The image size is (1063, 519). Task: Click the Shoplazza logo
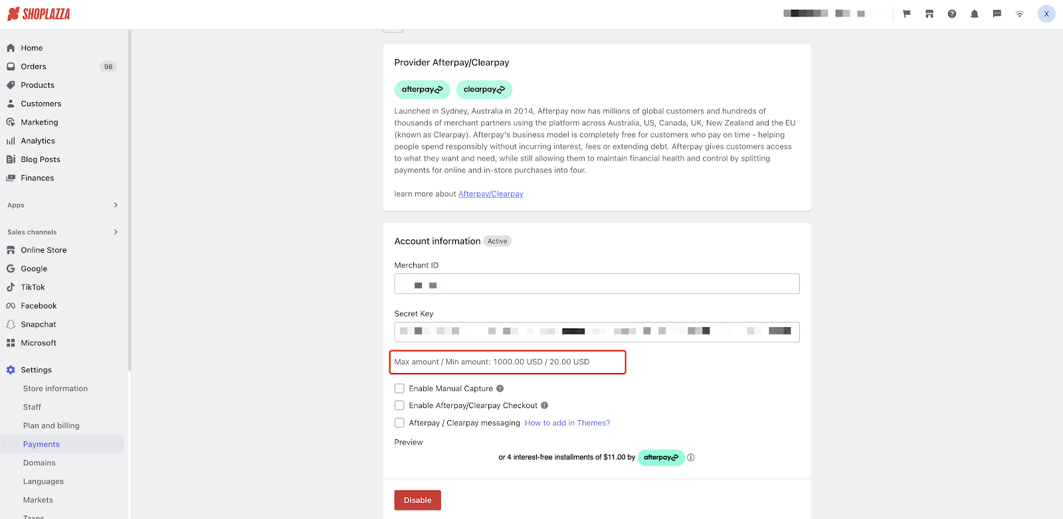[x=39, y=14]
